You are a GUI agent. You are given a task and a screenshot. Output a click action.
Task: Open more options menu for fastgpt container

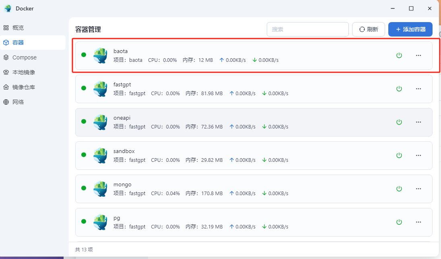coord(418,89)
